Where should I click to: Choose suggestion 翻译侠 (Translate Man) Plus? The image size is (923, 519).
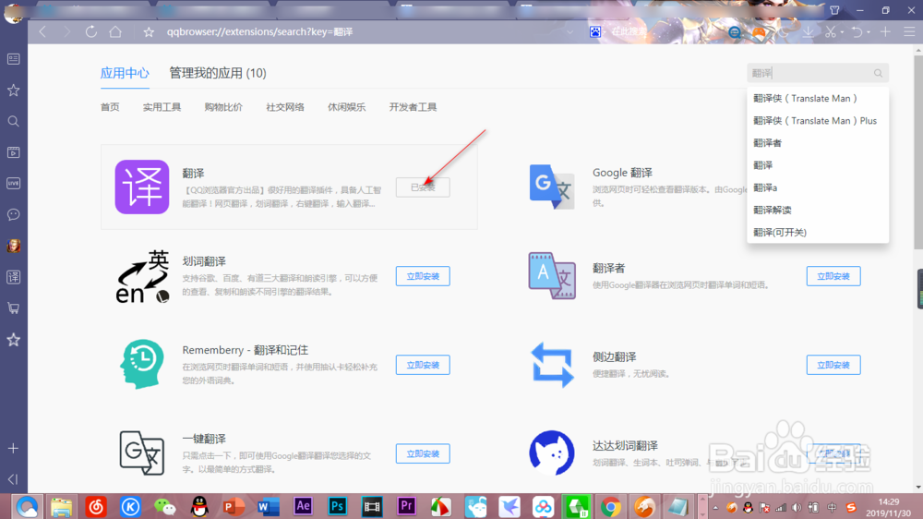(818, 121)
